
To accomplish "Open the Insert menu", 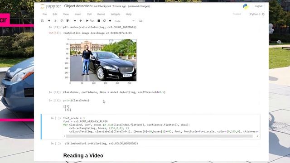I will (x=78, y=14).
